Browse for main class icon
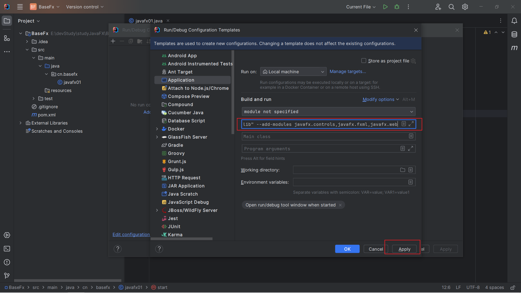 pos(411,136)
